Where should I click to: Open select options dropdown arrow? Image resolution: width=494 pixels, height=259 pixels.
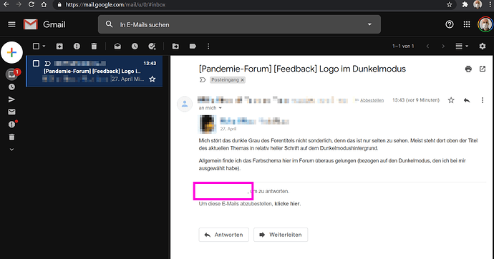(x=44, y=47)
